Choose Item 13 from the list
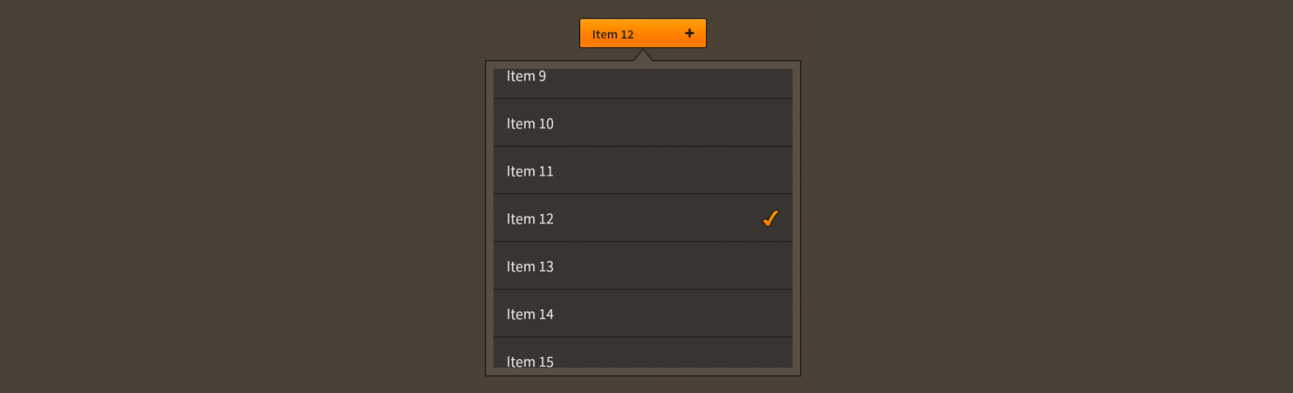Image resolution: width=1293 pixels, height=393 pixels. point(643,265)
